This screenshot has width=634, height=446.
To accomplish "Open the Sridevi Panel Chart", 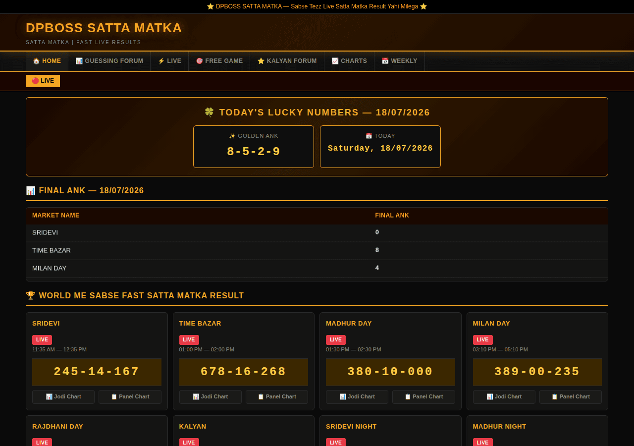I will (x=130, y=396).
